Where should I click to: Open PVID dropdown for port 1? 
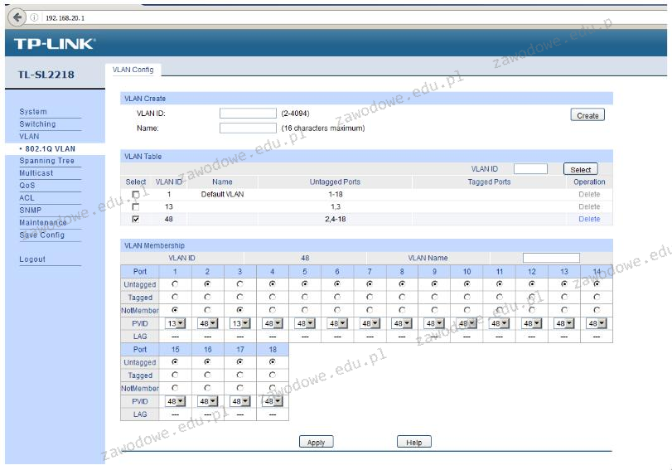176,323
